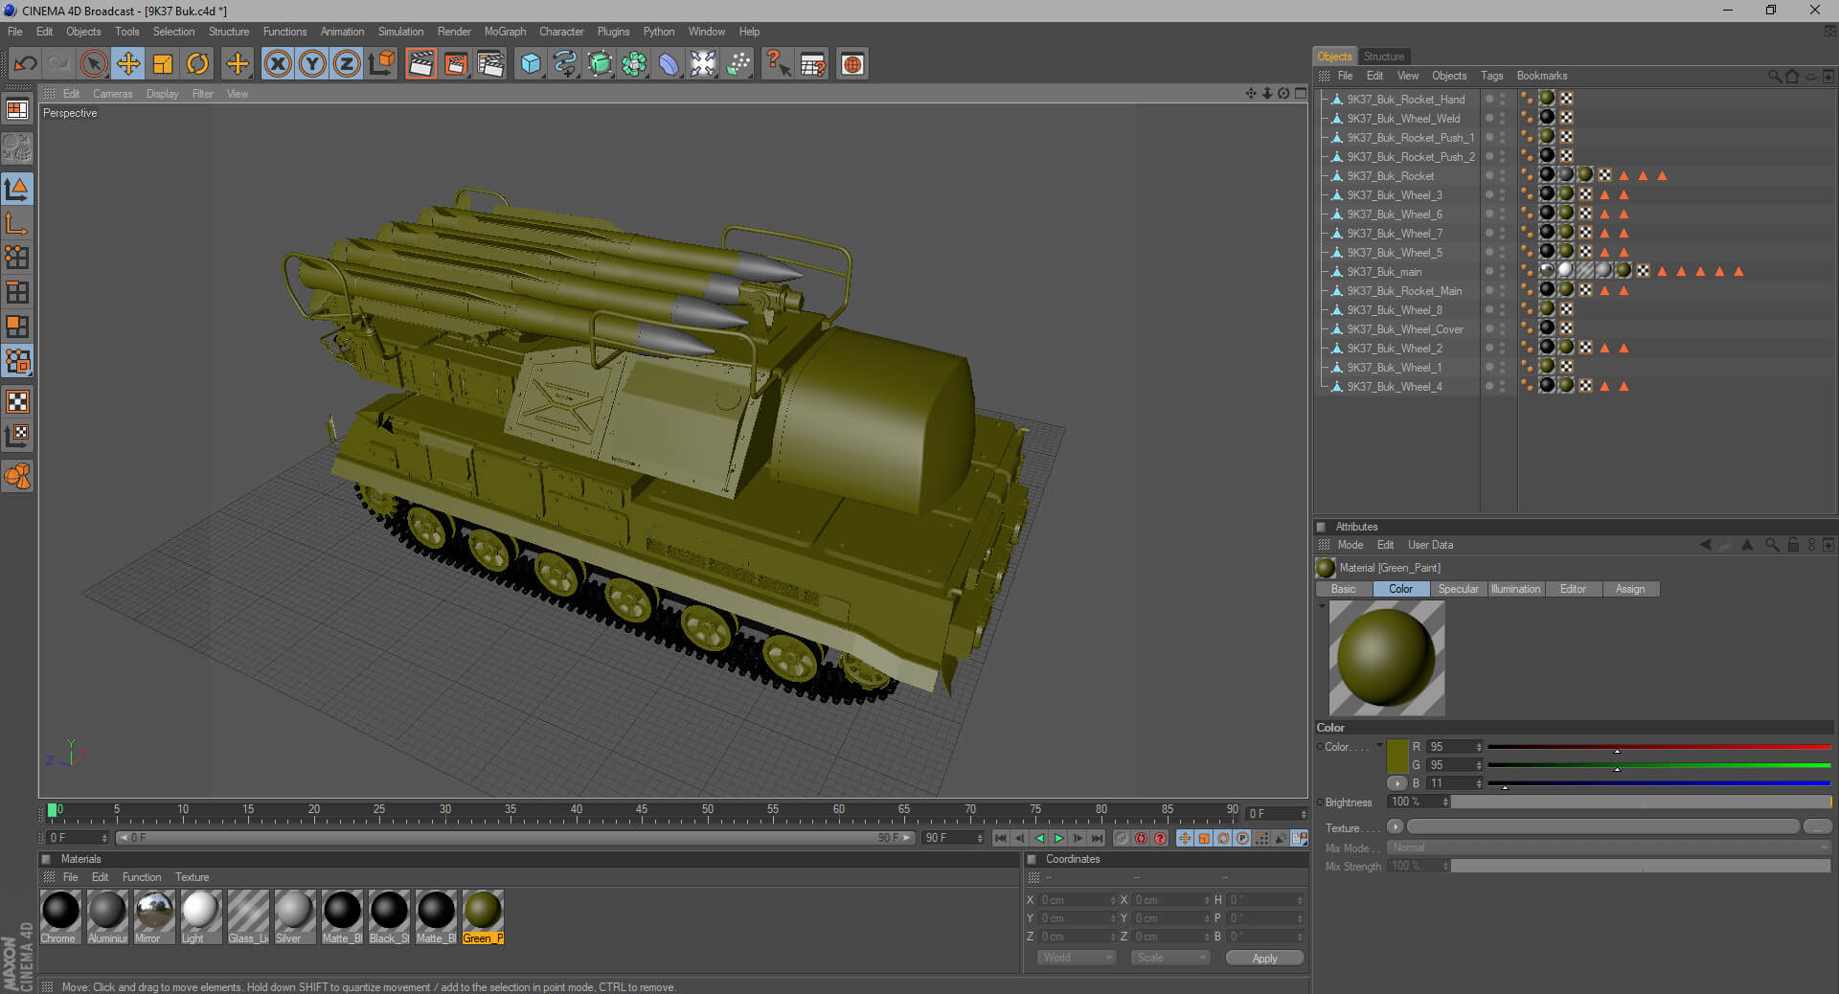
Task: Go to start of animation
Action: (x=1001, y=838)
